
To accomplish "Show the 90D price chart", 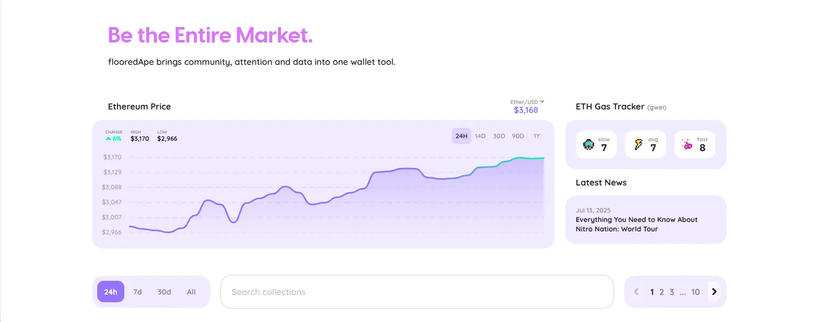I will coord(518,136).
